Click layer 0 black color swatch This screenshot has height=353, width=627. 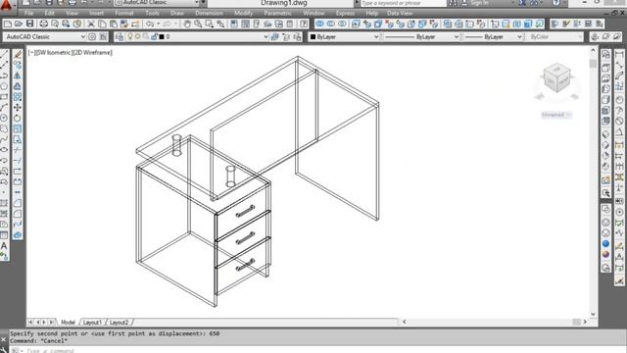click(162, 37)
